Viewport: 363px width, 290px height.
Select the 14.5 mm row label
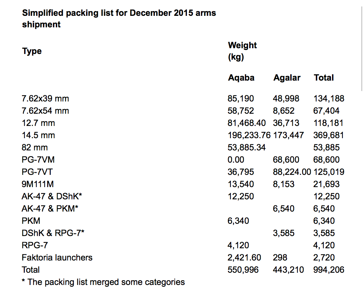point(38,135)
